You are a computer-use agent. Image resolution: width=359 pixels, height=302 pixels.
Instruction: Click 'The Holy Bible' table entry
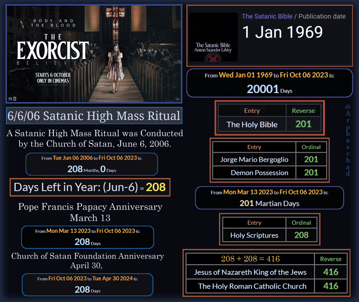pos(252,124)
